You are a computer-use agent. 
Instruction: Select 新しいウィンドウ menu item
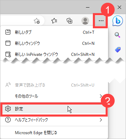click(54, 43)
